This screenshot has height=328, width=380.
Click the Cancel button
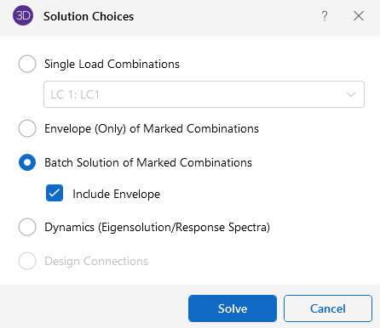pos(328,308)
